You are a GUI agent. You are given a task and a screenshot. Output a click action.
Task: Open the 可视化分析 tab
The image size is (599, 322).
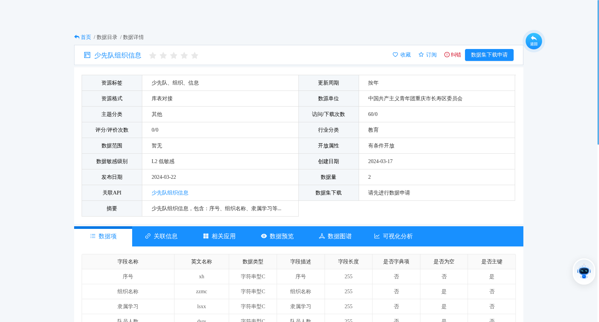393,236
